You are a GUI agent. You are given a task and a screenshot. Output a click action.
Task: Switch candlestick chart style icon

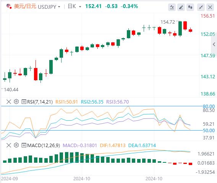[190, 7]
